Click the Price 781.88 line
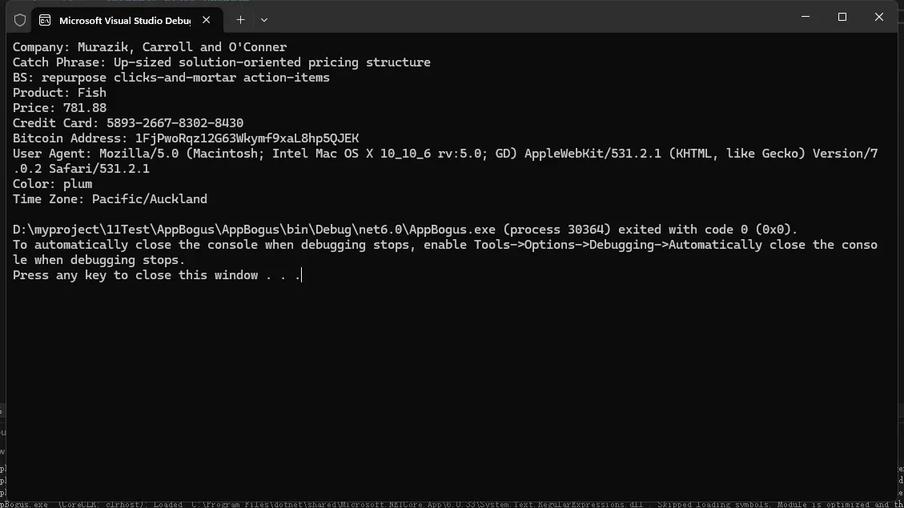This screenshot has height=508, width=904. 59,108
